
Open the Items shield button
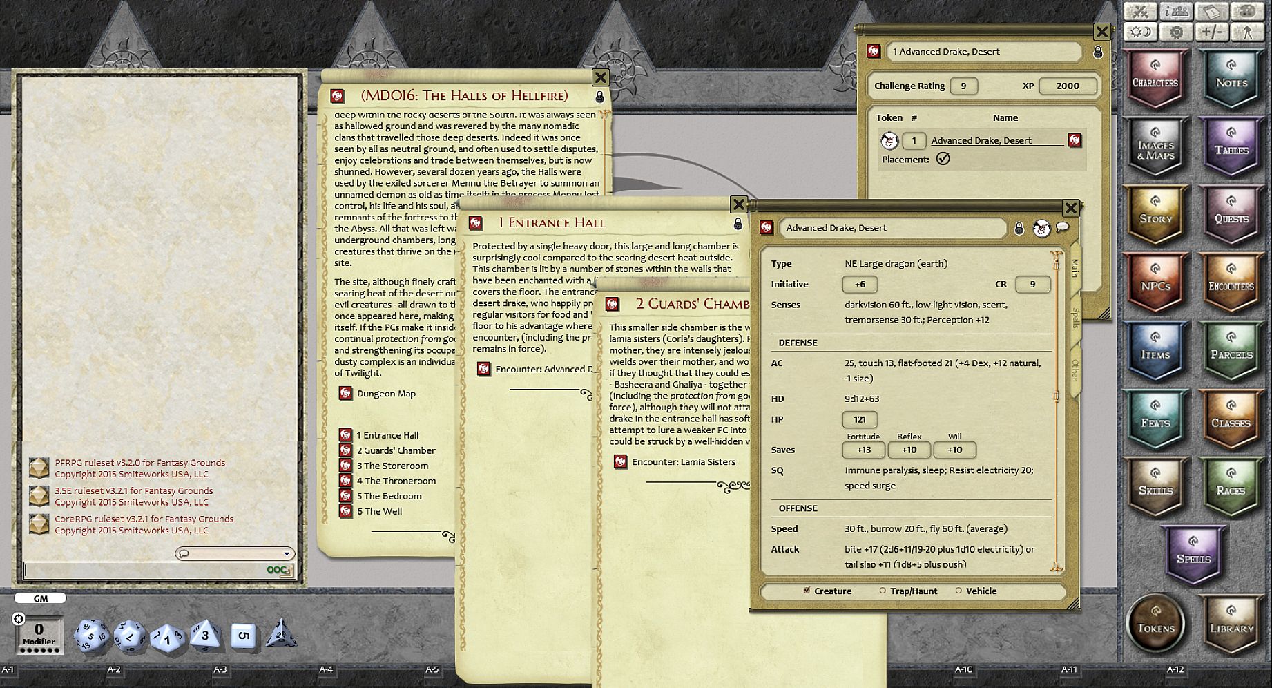(x=1155, y=351)
